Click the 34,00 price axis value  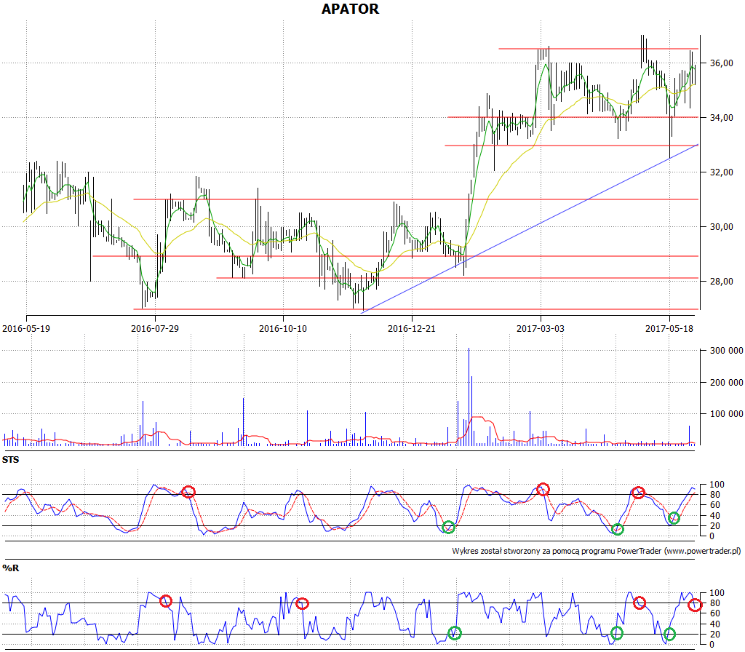(x=721, y=118)
